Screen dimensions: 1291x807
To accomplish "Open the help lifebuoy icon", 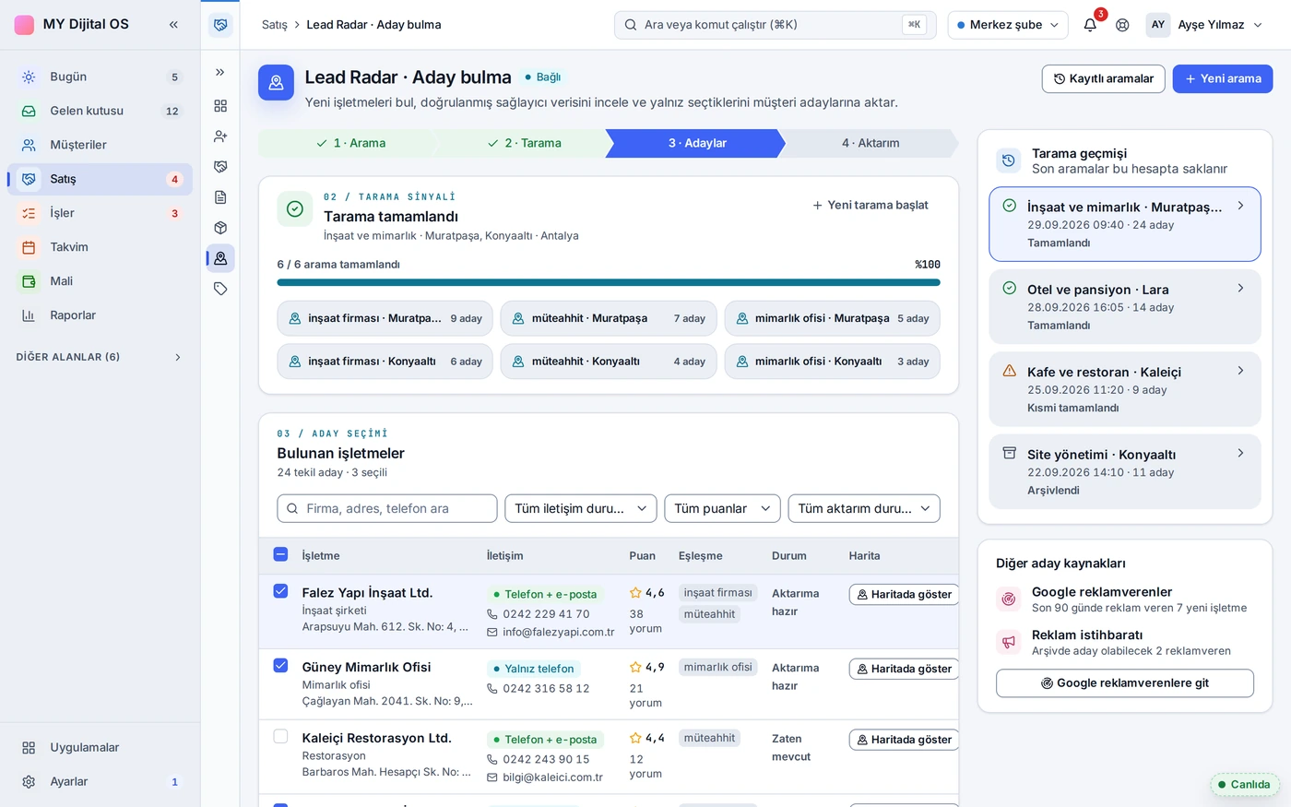I will tap(1122, 25).
